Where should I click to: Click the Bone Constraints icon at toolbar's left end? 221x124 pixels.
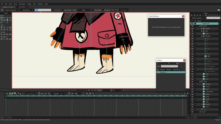point(2,10)
